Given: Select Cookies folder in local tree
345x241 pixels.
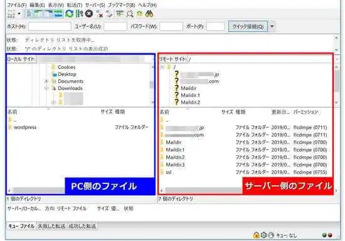Looking at the screenshot, I should pyautogui.click(x=66, y=67).
